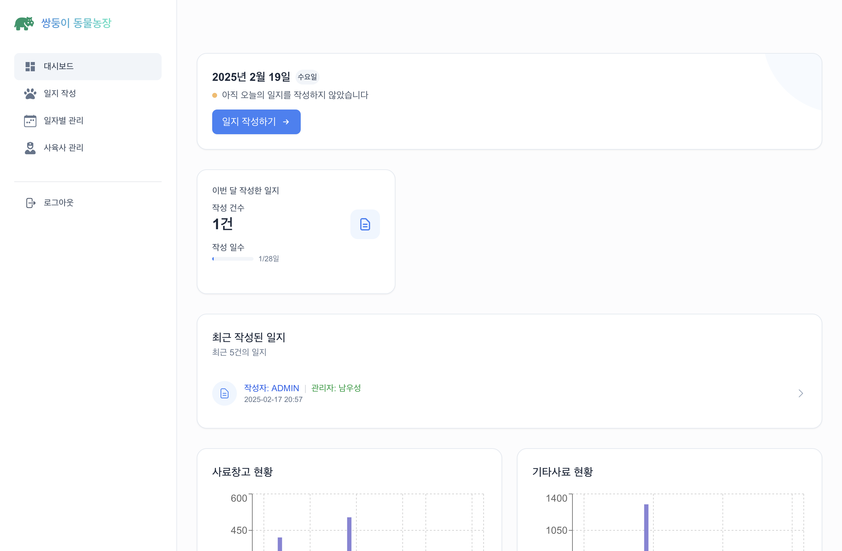Open the 대시보드 menu item
Screen dimensions: 842x551
[59, 66]
